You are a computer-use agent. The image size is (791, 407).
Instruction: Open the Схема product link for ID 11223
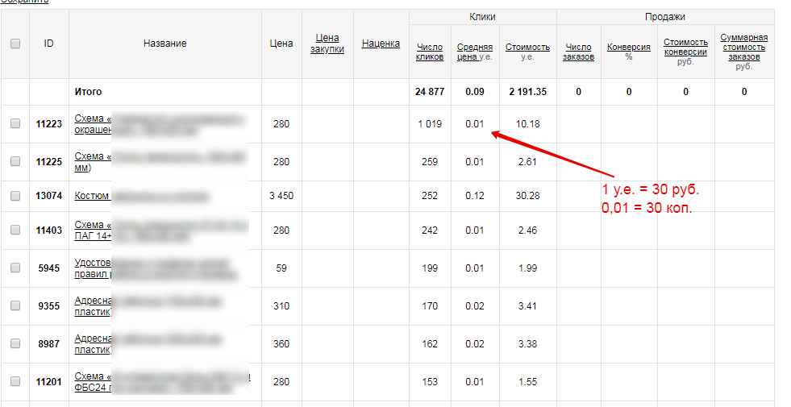[x=90, y=118]
